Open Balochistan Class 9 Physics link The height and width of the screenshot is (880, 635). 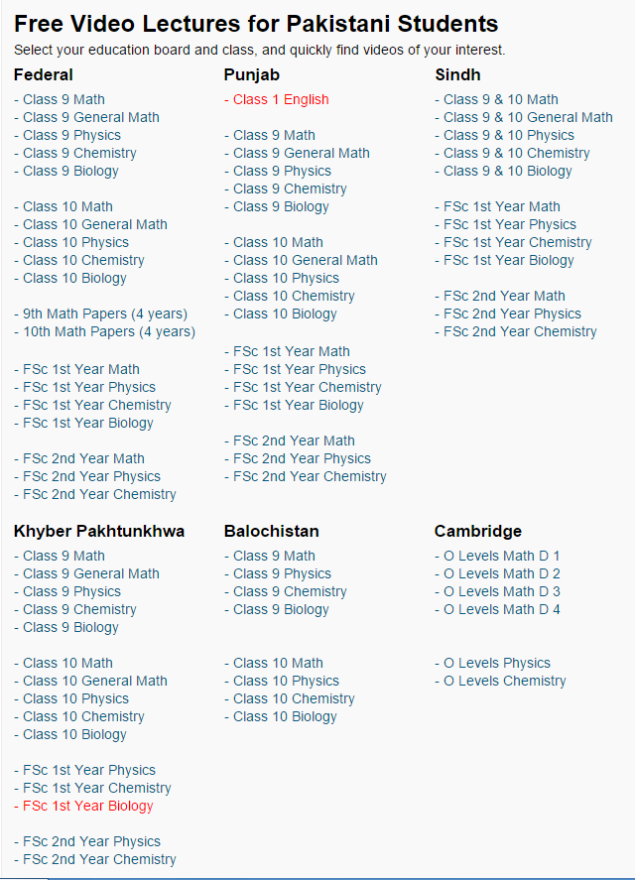[x=282, y=573]
